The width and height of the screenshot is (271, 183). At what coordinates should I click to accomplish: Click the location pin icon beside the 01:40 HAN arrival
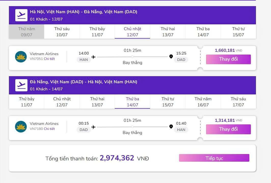coord(171,127)
